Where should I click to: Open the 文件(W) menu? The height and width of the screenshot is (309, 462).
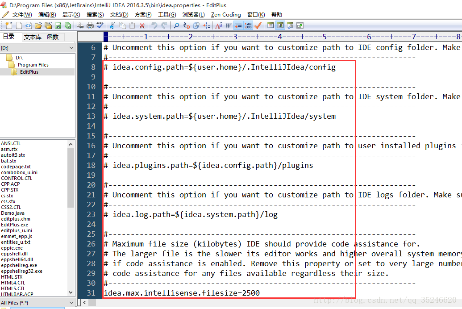pyautogui.click(x=22, y=15)
